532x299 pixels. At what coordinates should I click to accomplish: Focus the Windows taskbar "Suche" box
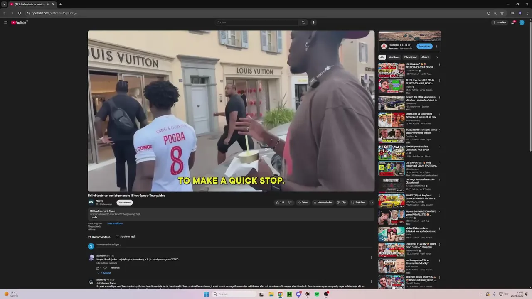pyautogui.click(x=234, y=294)
